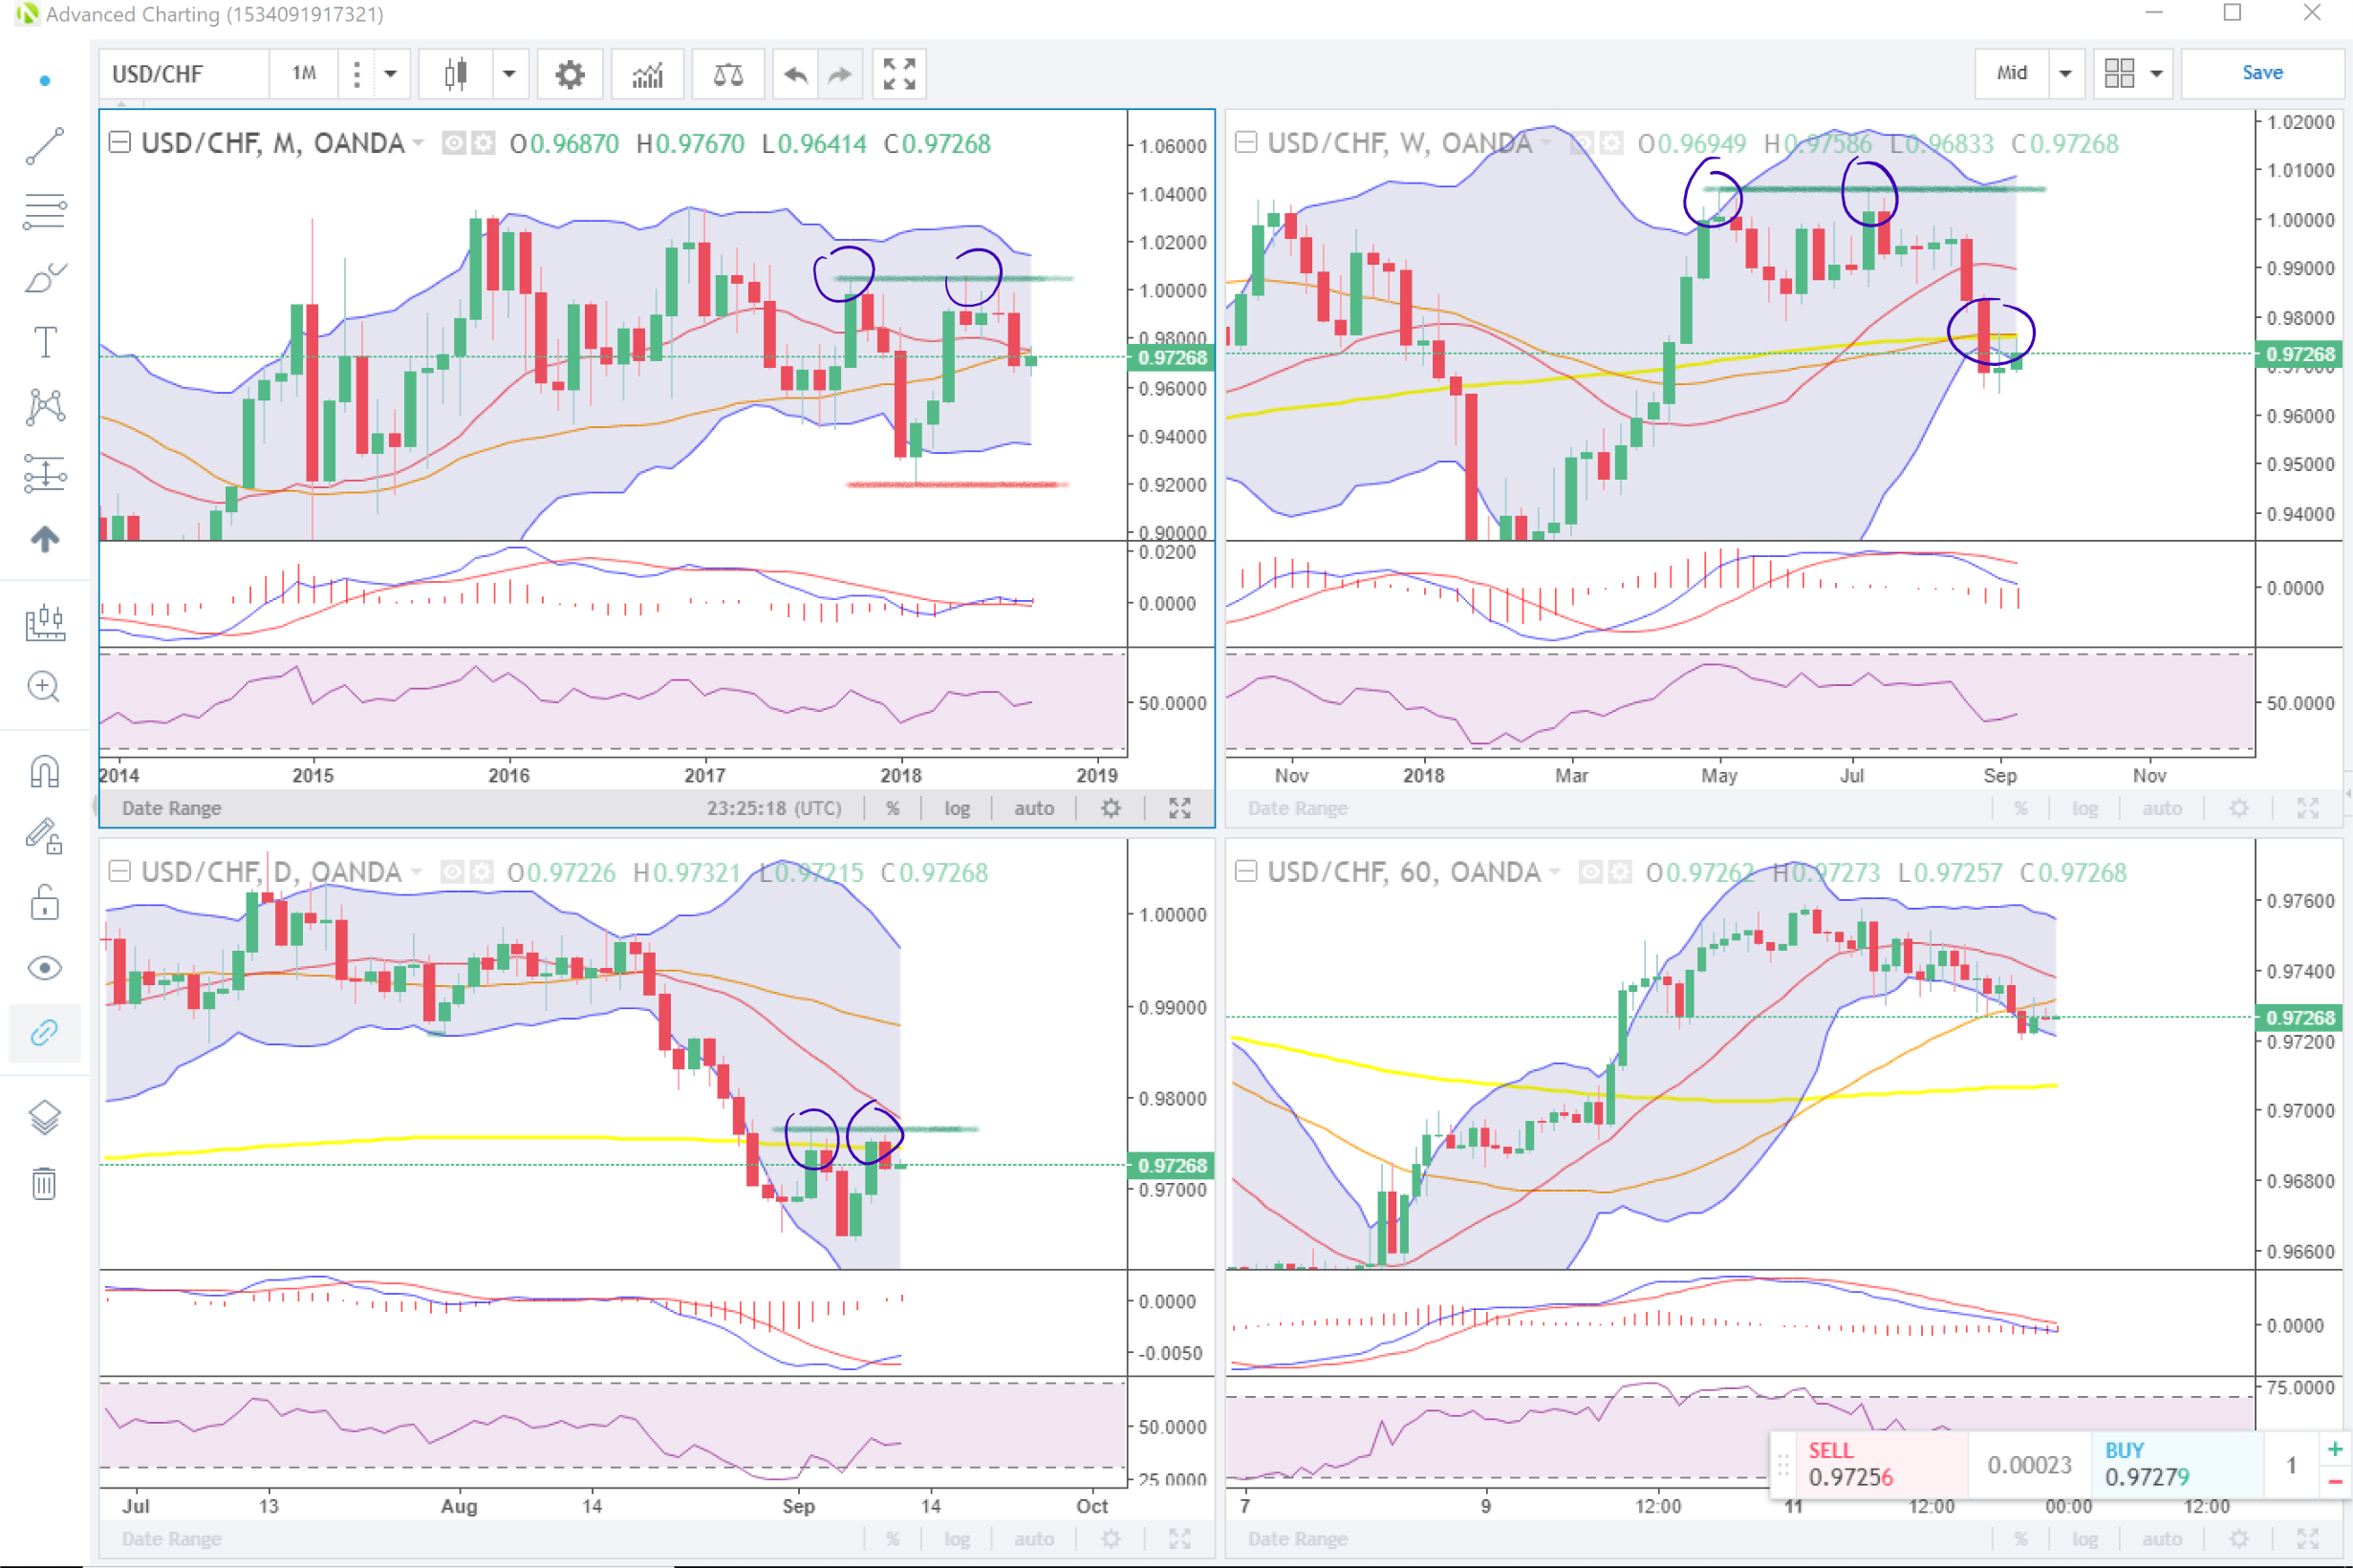Open chart settings gear in top toolbar
The image size is (2353, 1568).
tap(570, 74)
